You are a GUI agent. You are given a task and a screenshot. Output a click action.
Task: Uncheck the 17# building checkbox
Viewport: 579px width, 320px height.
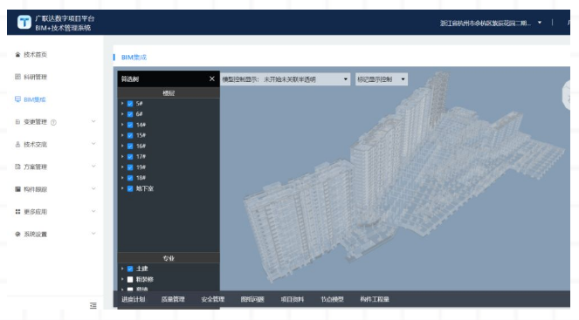point(130,157)
